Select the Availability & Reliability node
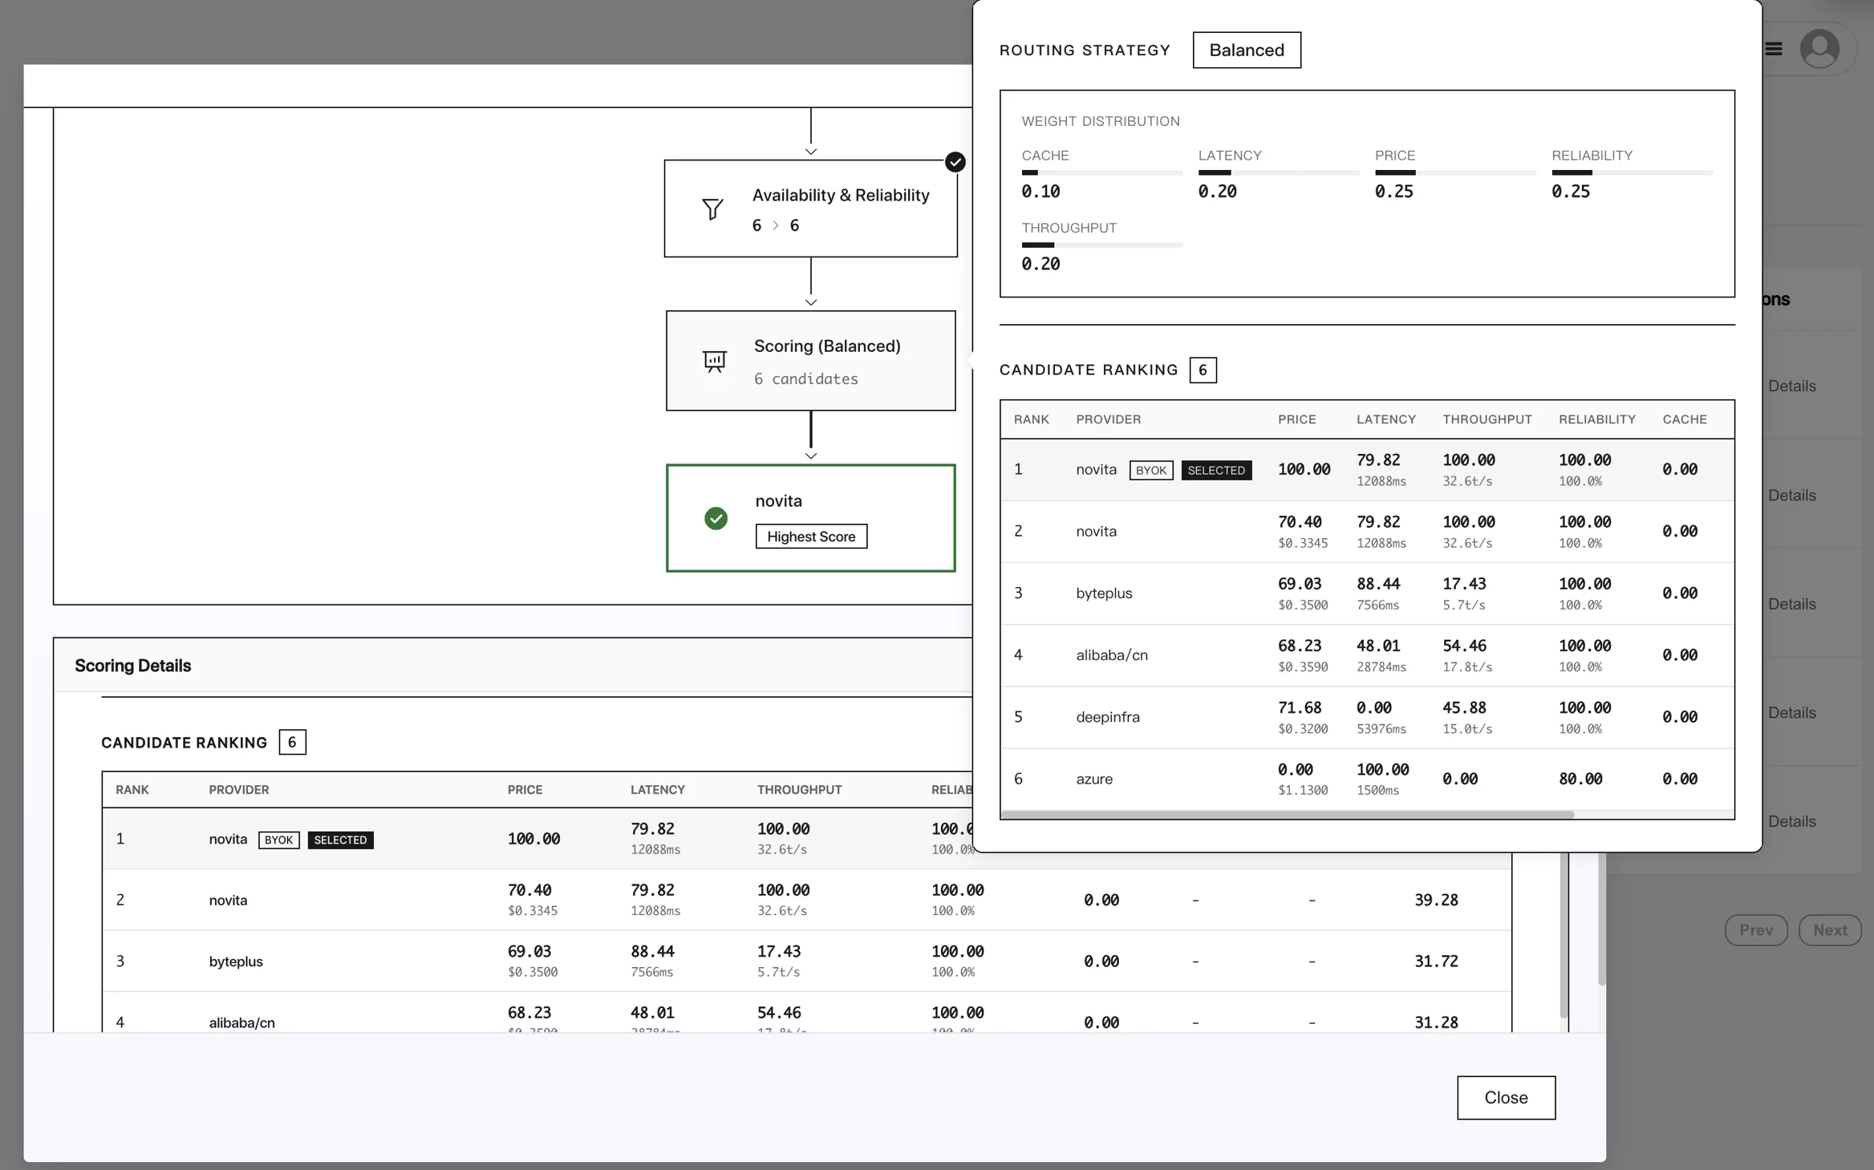Screen dimensions: 1874x1170 pos(839,208)
